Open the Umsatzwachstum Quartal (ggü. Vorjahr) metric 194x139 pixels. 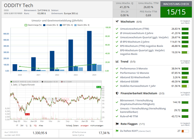pyautogui.click(x=144, y=38)
